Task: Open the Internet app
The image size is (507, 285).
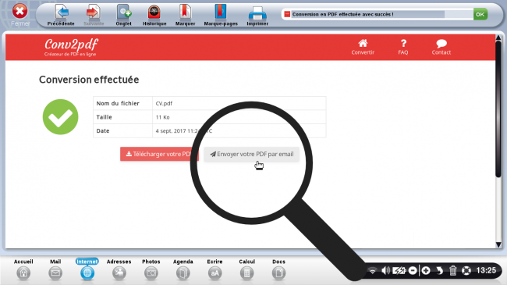Action: 87,269
